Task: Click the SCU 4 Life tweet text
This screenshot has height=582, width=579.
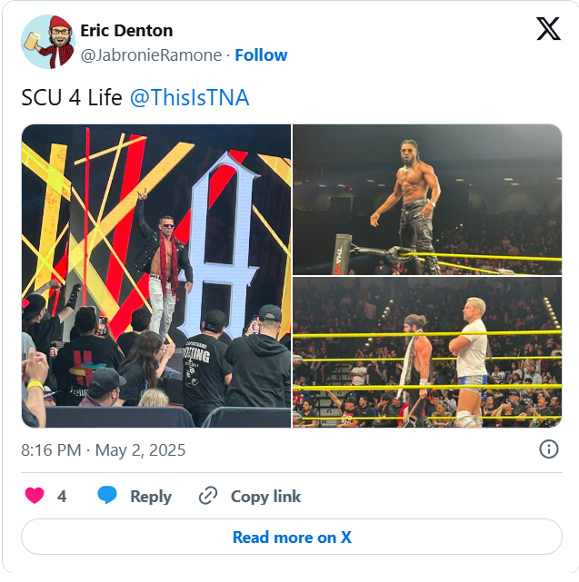Action: (x=72, y=98)
